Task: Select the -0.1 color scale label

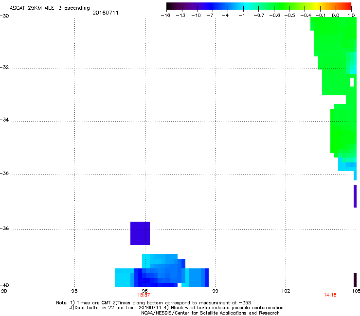Action: (x=321, y=16)
